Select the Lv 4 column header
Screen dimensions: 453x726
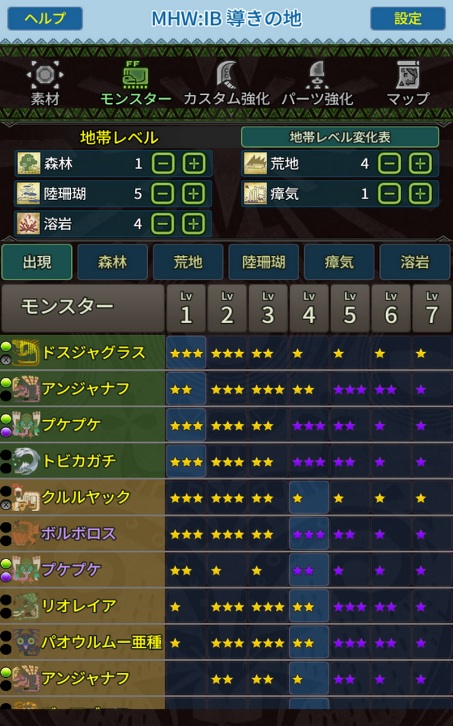point(309,309)
